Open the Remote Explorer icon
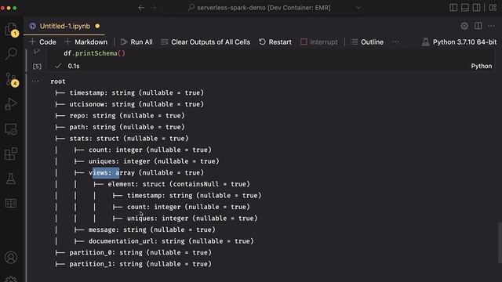502x282 pixels. (11, 129)
